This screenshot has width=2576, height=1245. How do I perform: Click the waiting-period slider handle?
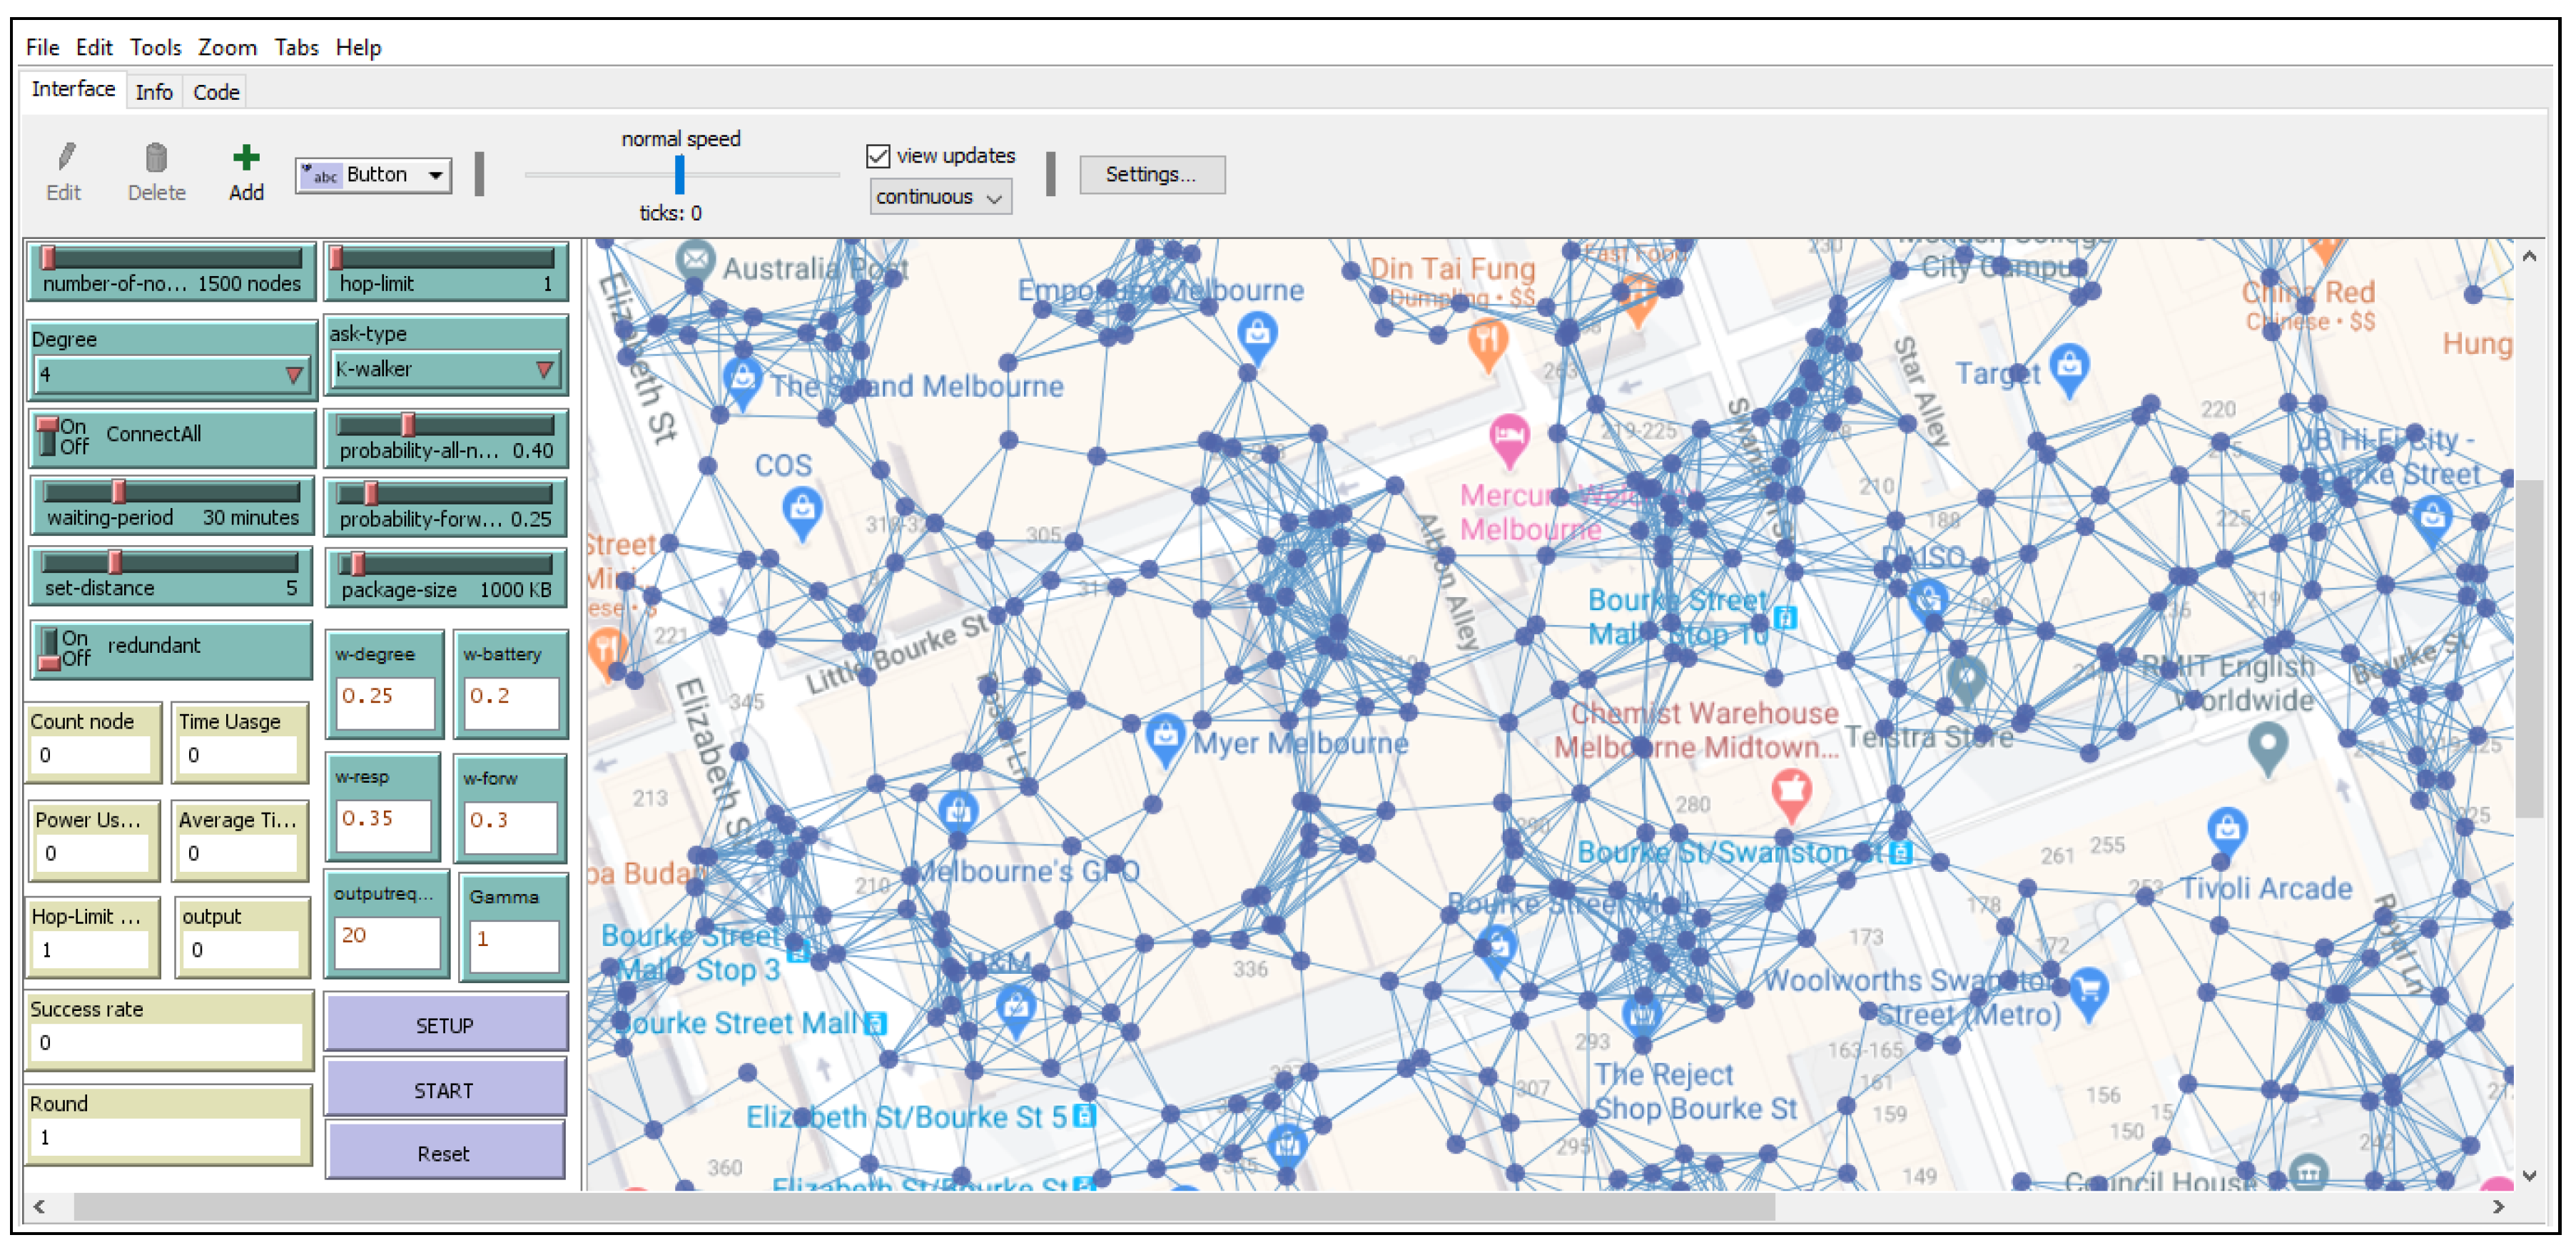pos(119,491)
